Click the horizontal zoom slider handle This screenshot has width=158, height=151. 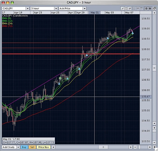click(x=140, y=147)
